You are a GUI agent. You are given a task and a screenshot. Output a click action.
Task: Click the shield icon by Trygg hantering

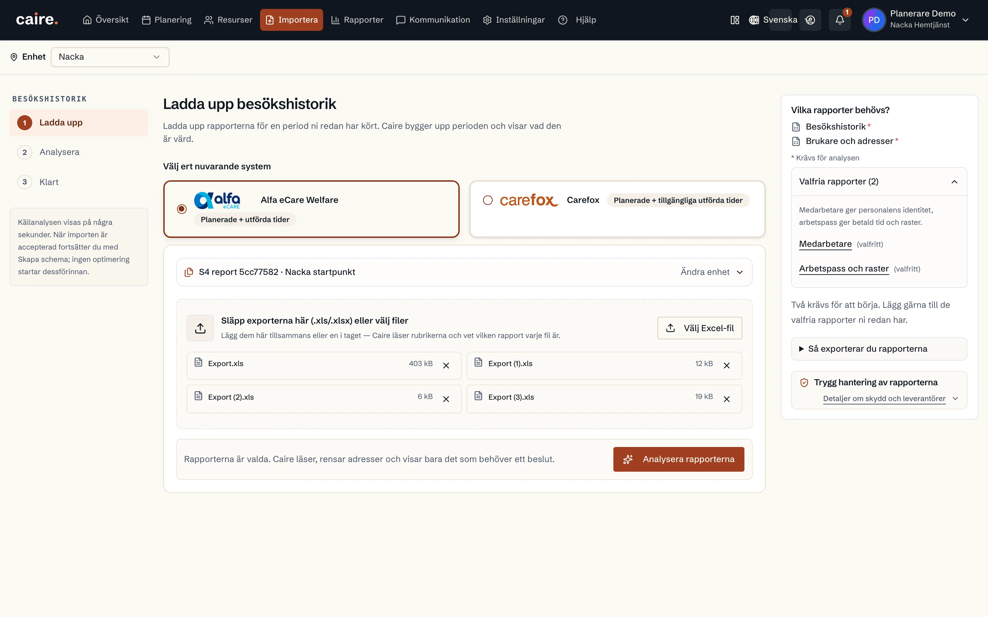click(x=804, y=382)
